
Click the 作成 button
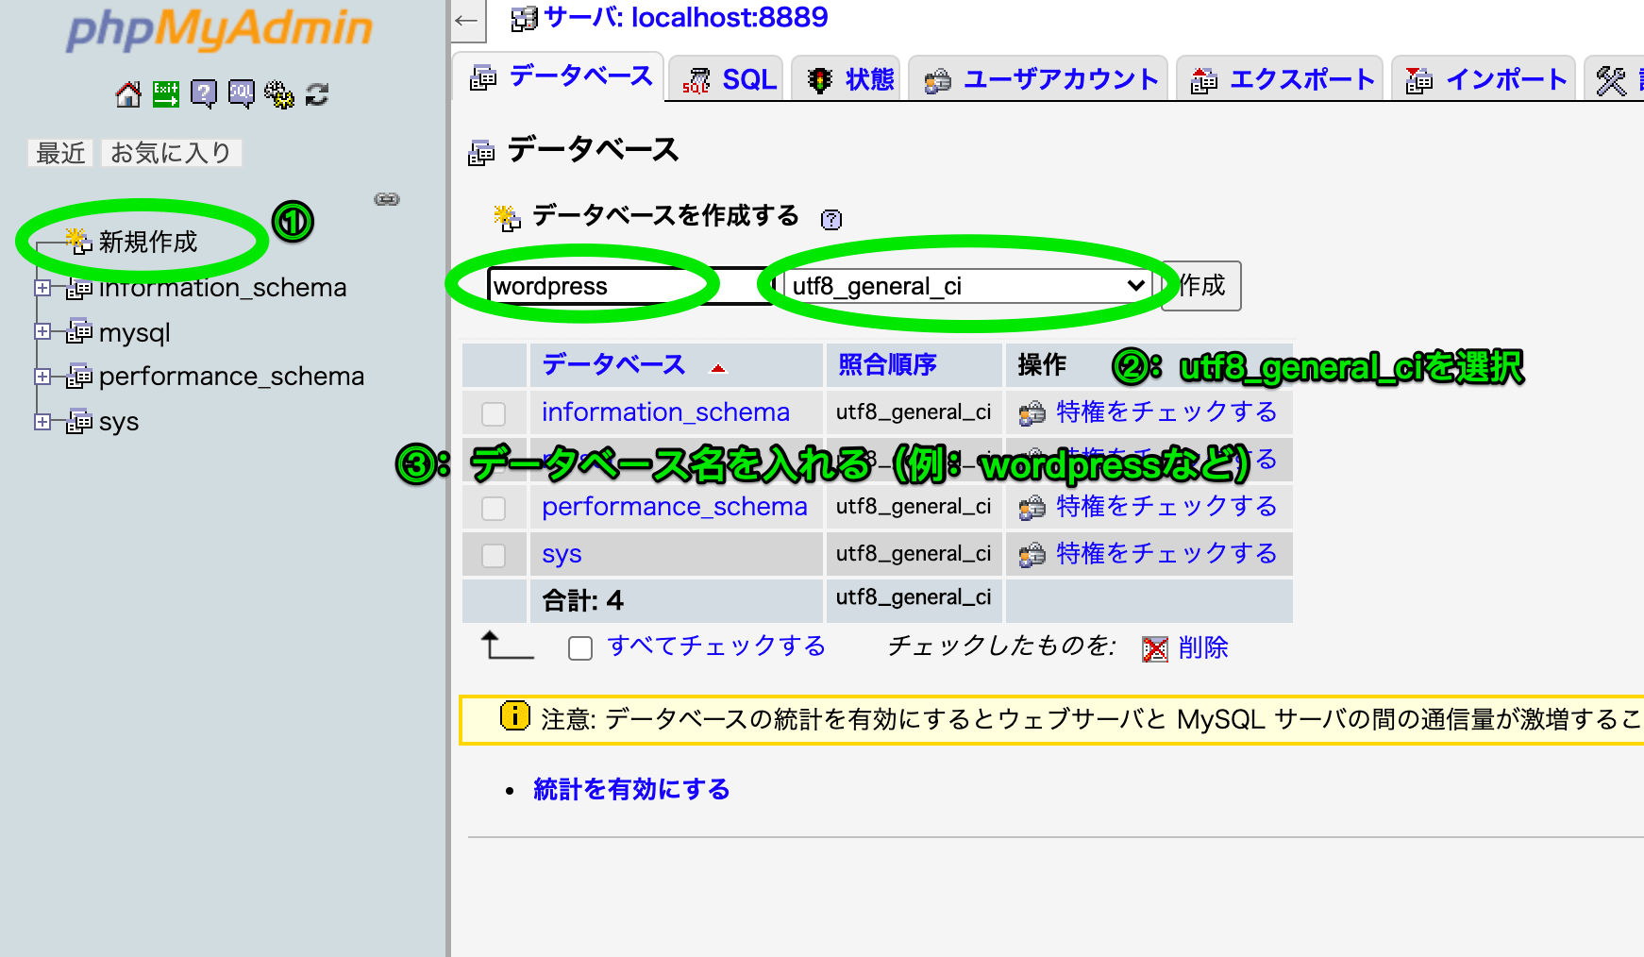click(x=1201, y=286)
